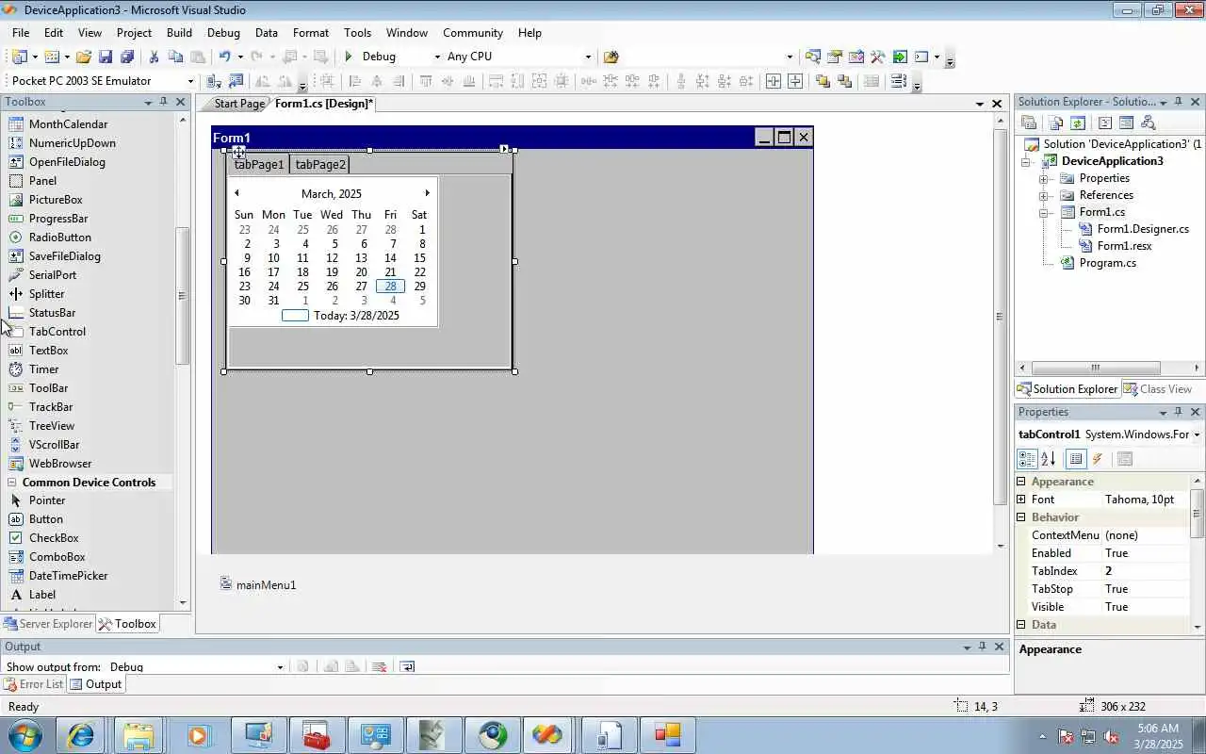Click the Send to Back layout icon
The height and width of the screenshot is (754, 1206).
844,81
